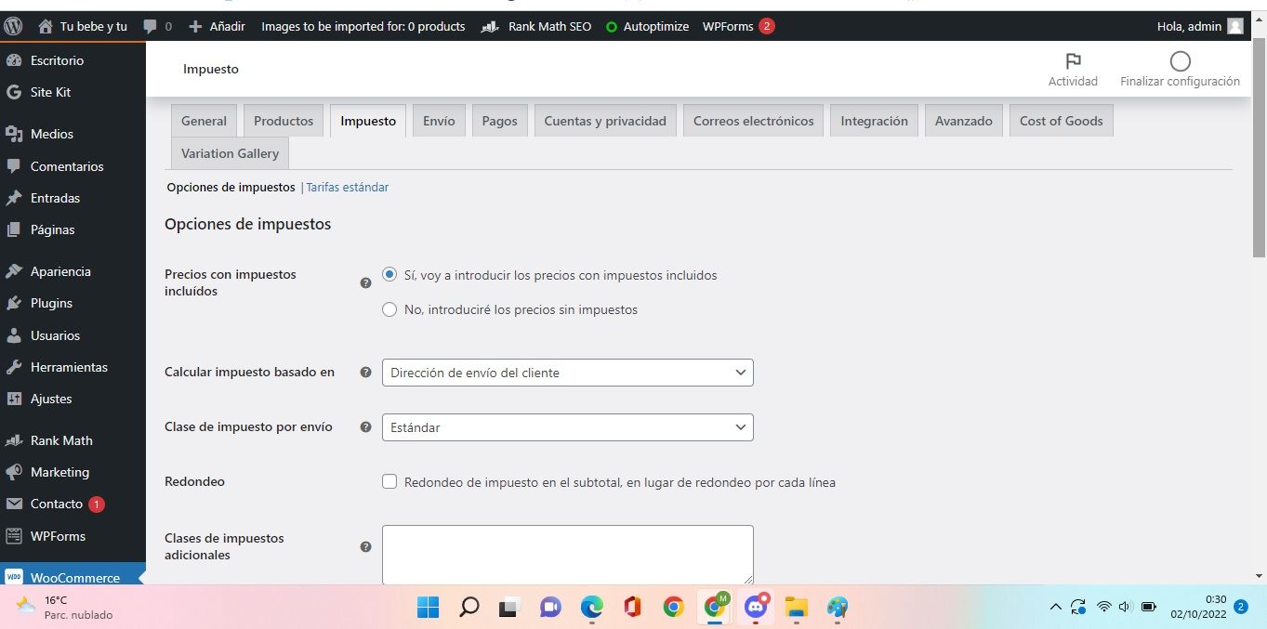Open Tarifas estándar link
Image resolution: width=1267 pixels, height=629 pixels.
[348, 187]
